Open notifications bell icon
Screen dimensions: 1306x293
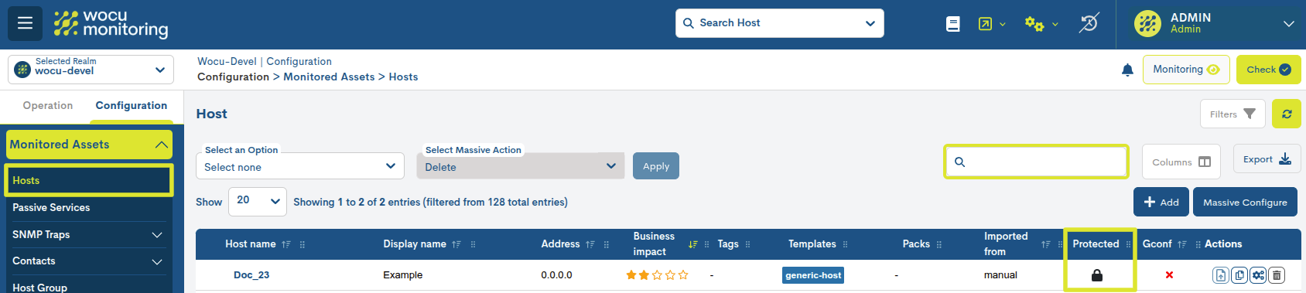click(x=1127, y=70)
